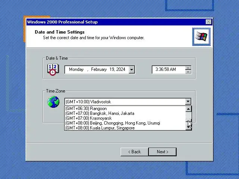Open the date picker dropdown arrow
This screenshot has height=179, width=239.
[132, 70]
